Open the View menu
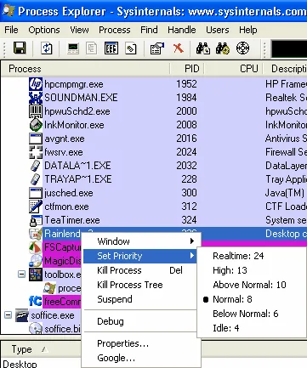The width and height of the screenshot is (307, 368). click(79, 30)
